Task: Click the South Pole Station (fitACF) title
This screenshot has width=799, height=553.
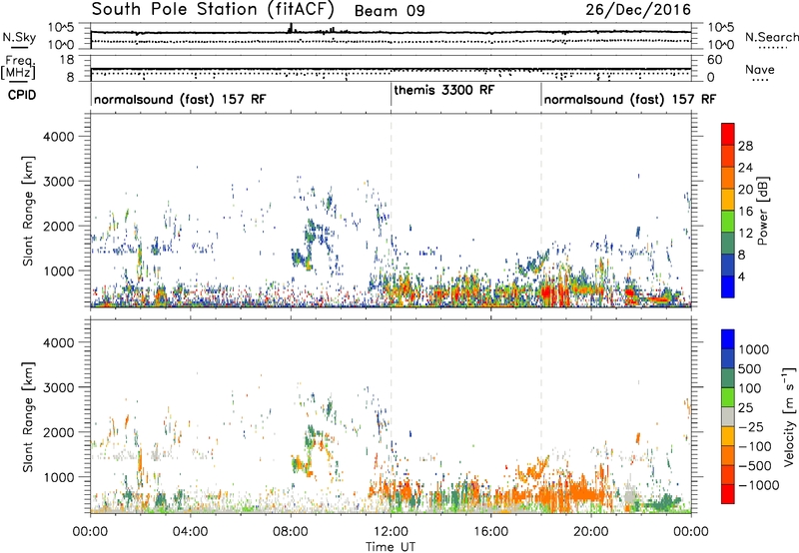Action: pos(213,9)
